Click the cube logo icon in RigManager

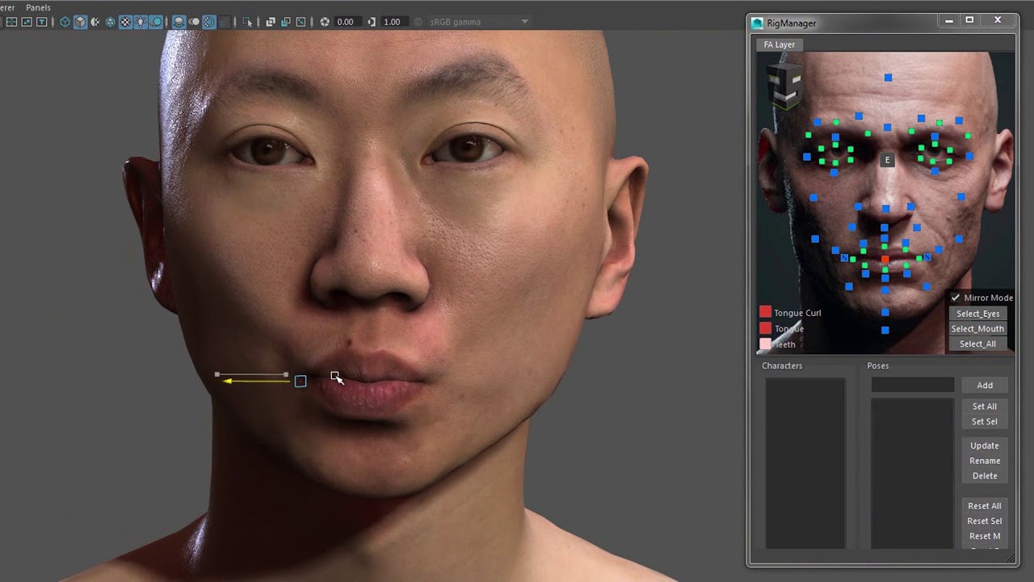pyautogui.click(x=784, y=85)
